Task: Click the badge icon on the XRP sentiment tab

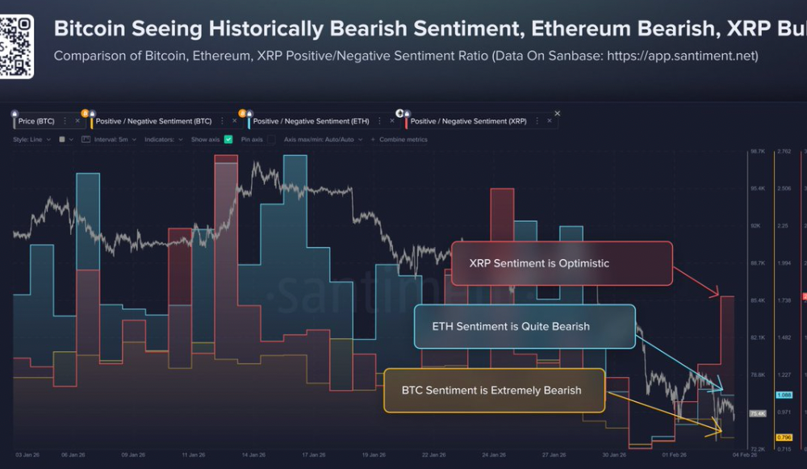Action: (399, 113)
